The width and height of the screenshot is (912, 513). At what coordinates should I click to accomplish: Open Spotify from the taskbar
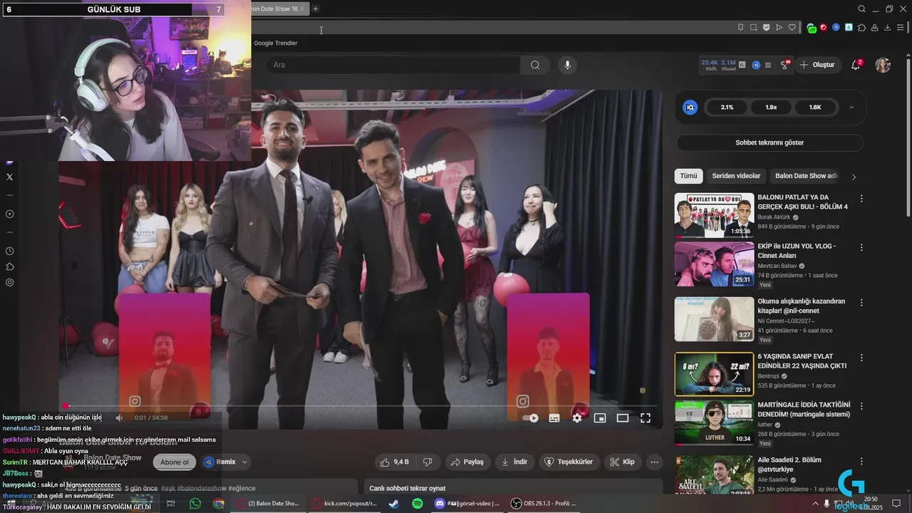pyautogui.click(x=418, y=504)
